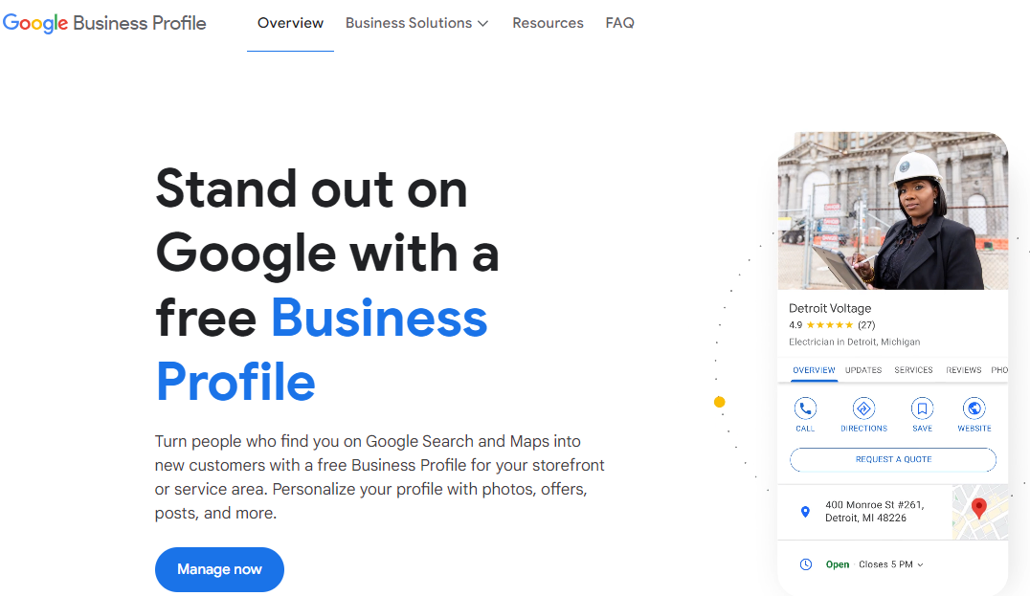The image size is (1030, 596).
Task: Click the blue location pin icon beside the address
Action: click(x=805, y=512)
